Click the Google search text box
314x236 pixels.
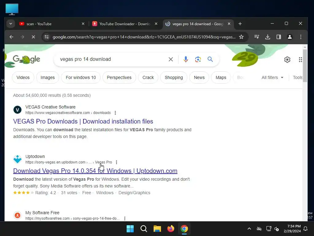pyautogui.click(x=112, y=59)
